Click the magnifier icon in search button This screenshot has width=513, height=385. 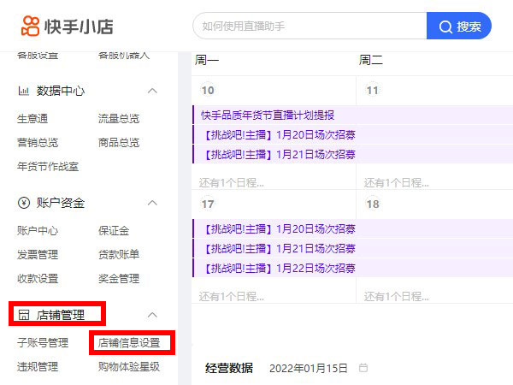445,27
